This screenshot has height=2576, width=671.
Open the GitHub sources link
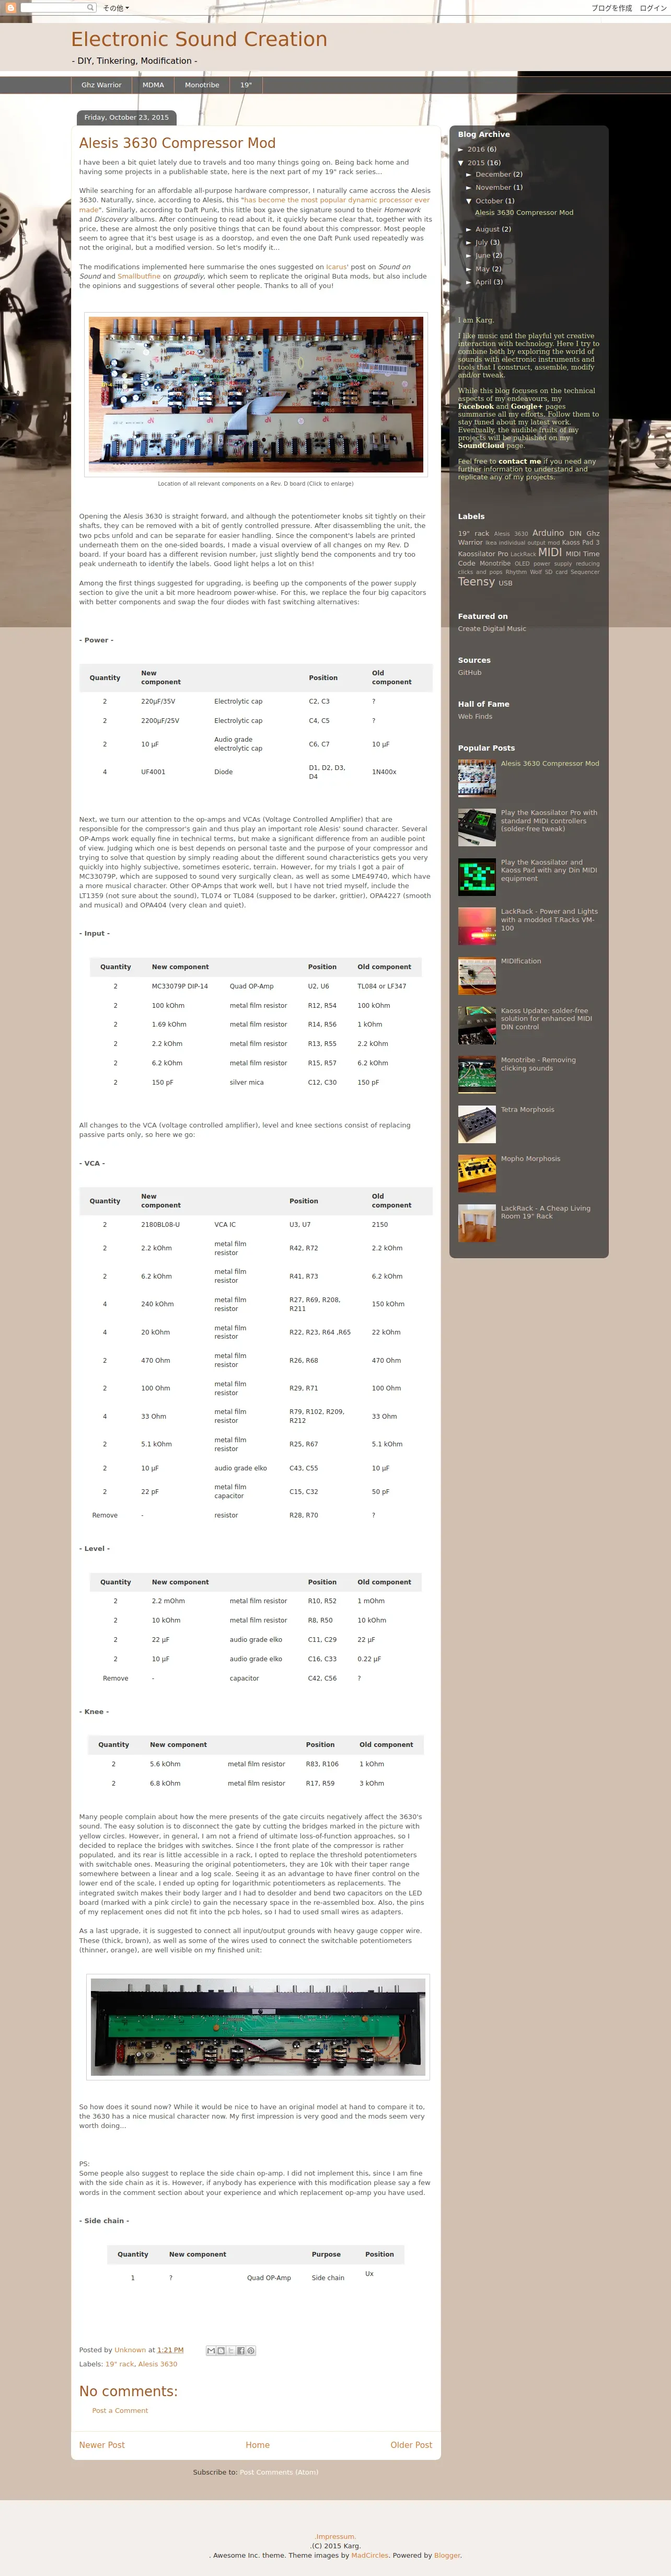(470, 672)
